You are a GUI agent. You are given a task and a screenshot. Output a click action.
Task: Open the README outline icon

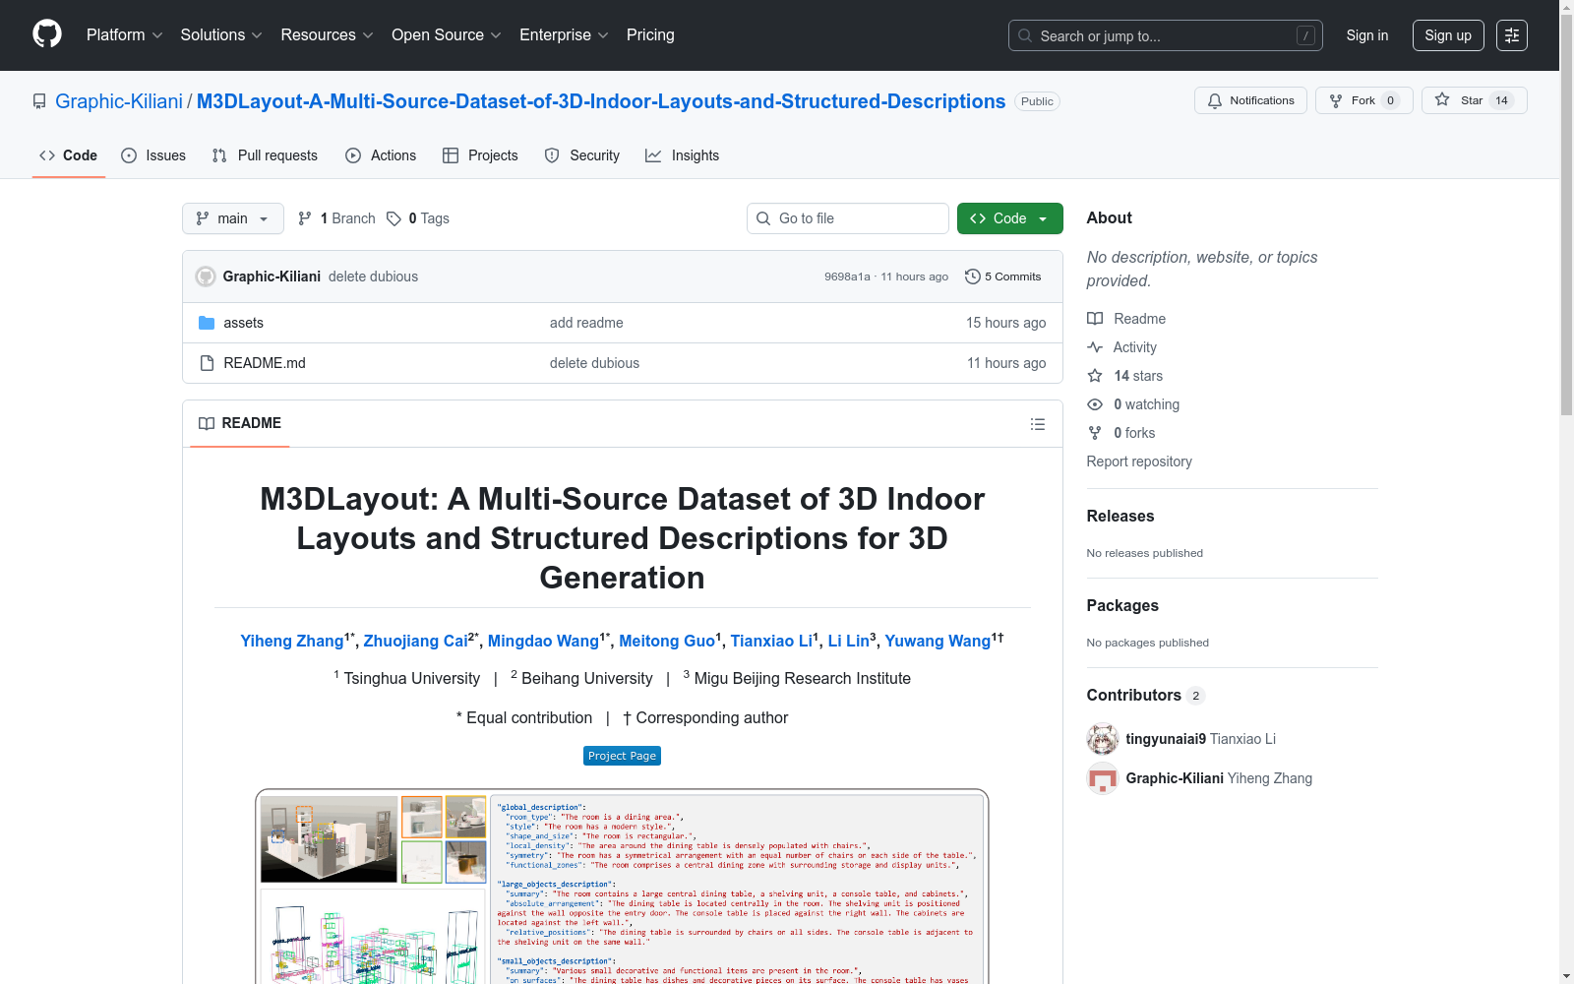point(1037,424)
